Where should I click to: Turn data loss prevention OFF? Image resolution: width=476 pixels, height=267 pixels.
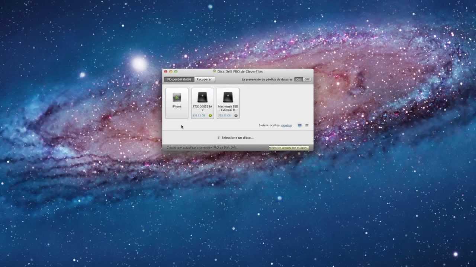point(307,79)
